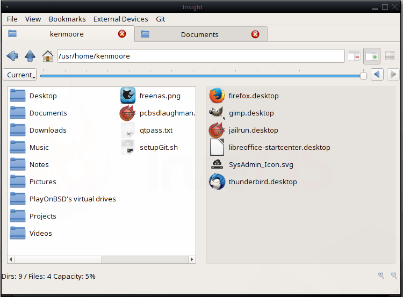
Task: Close the kenmoore tab
Action: coord(122,34)
